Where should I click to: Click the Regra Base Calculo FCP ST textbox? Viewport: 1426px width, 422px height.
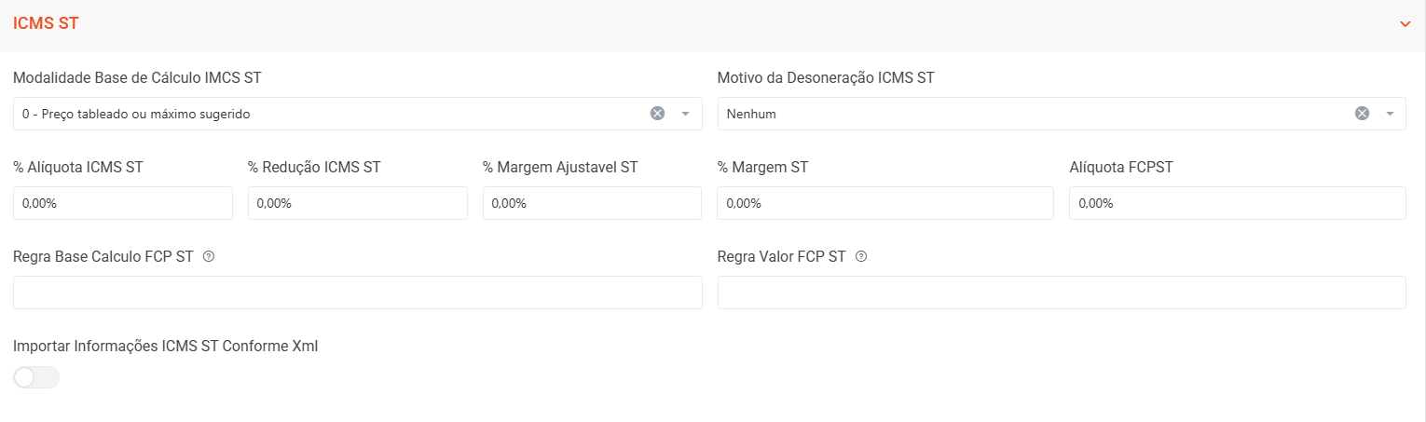point(357,293)
